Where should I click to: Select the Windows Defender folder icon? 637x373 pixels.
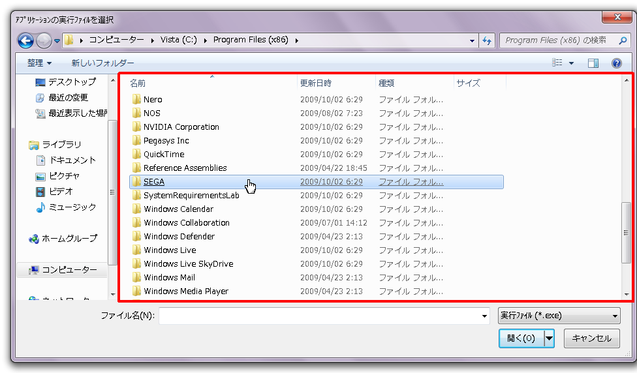pos(136,236)
